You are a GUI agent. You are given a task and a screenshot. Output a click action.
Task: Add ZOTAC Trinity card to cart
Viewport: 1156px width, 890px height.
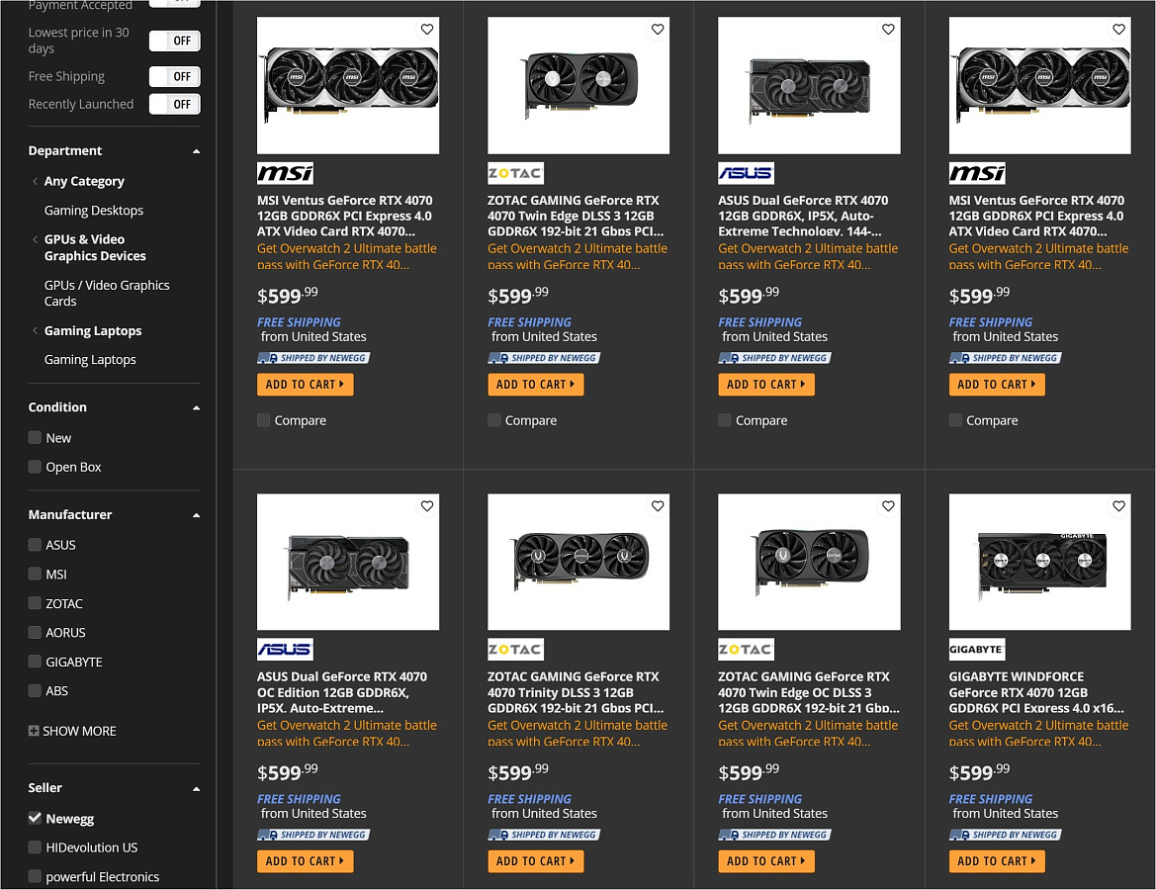point(535,861)
